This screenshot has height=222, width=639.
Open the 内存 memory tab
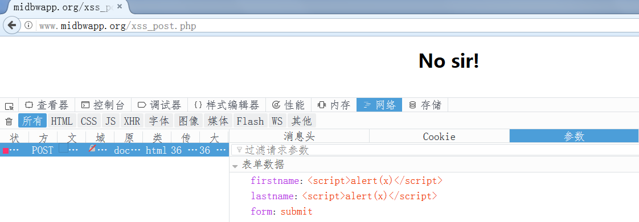(334, 105)
